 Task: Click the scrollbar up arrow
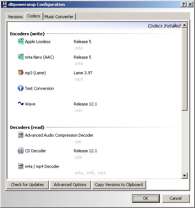pos(184,25)
